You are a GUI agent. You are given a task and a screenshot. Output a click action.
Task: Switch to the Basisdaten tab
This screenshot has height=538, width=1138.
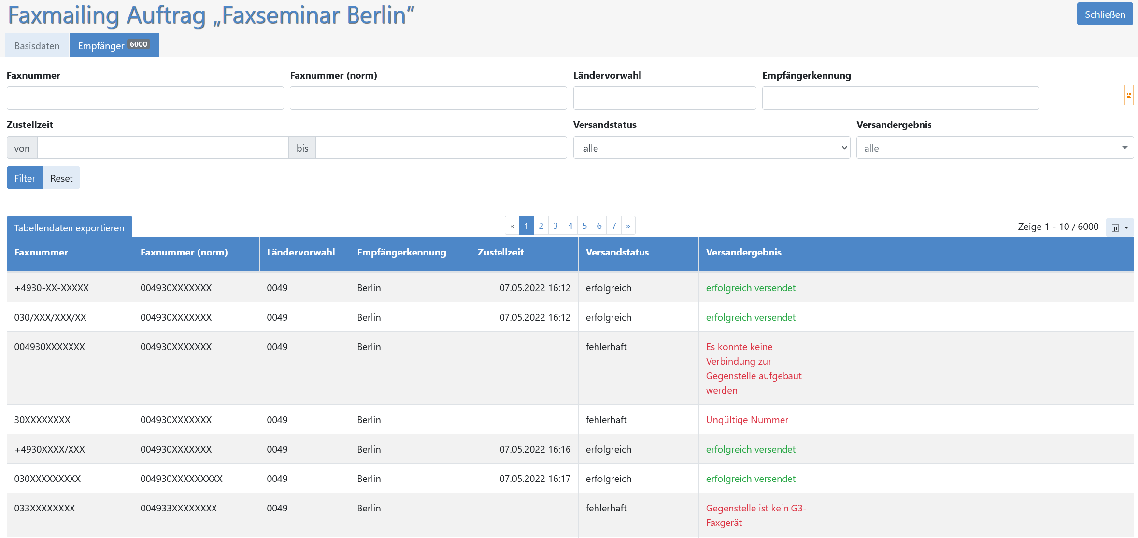pyautogui.click(x=37, y=45)
